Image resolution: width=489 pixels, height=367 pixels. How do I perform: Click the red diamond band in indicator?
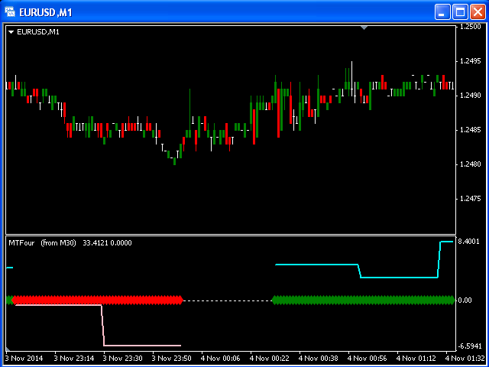(x=97, y=300)
